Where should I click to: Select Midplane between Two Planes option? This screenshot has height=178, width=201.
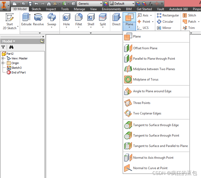point(154,69)
